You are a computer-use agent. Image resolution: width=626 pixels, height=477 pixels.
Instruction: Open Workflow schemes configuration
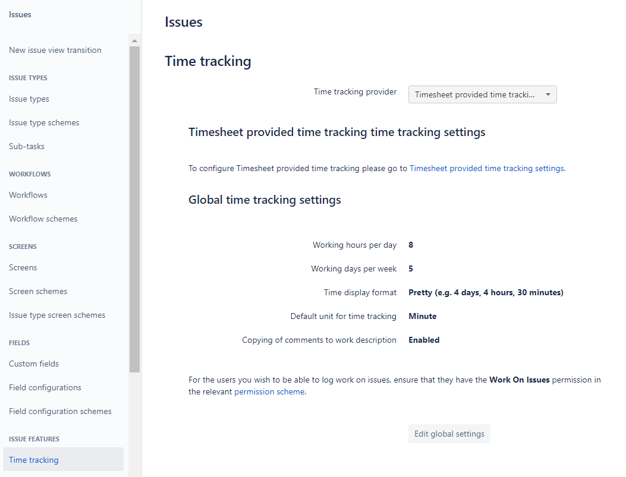pos(43,219)
